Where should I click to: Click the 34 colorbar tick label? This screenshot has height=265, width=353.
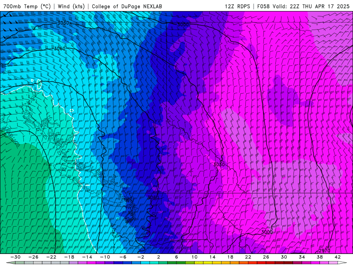pyautogui.click(x=302, y=257)
